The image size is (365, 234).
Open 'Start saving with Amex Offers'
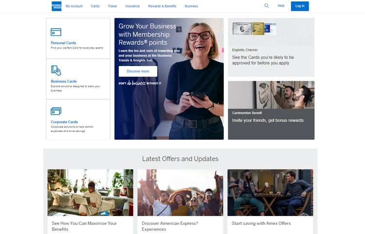261,223
